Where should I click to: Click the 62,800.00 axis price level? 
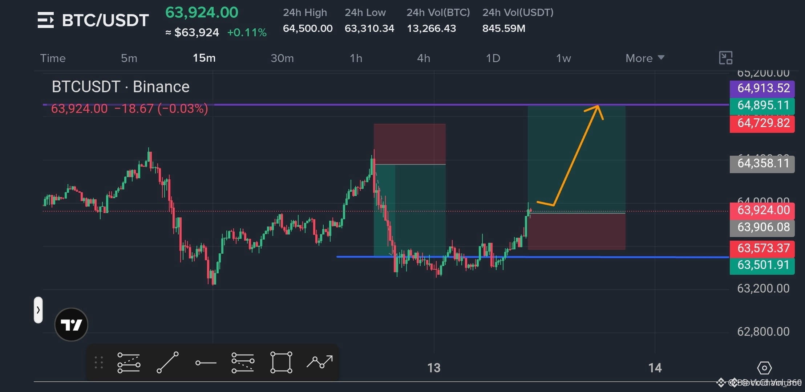coord(763,332)
